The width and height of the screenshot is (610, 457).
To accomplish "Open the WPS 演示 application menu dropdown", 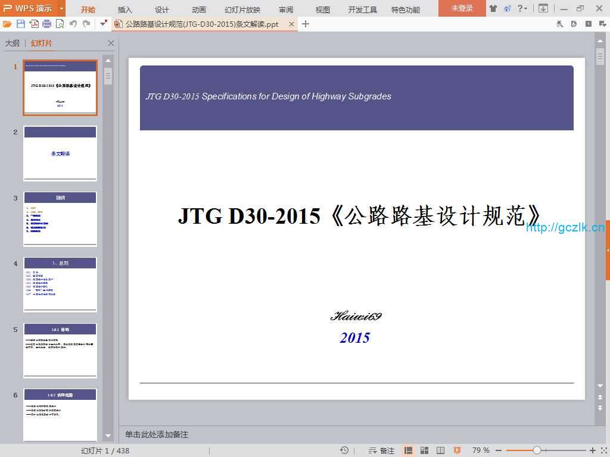I will point(62,8).
